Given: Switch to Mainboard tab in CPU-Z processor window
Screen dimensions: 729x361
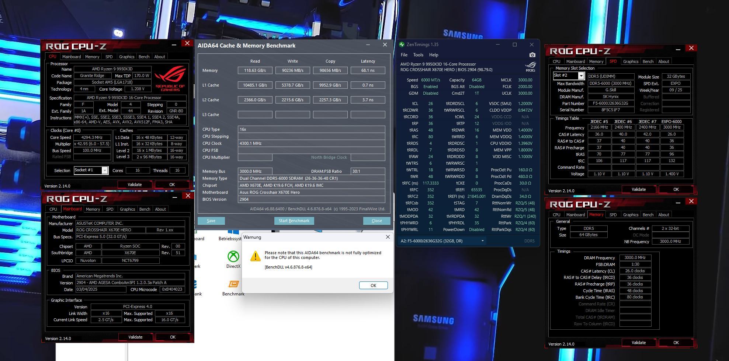Looking at the screenshot, I should [x=71, y=57].
